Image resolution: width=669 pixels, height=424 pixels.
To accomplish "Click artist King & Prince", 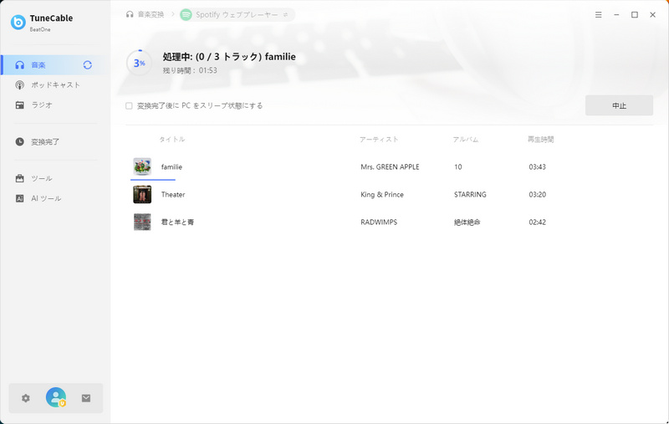I will tap(382, 195).
